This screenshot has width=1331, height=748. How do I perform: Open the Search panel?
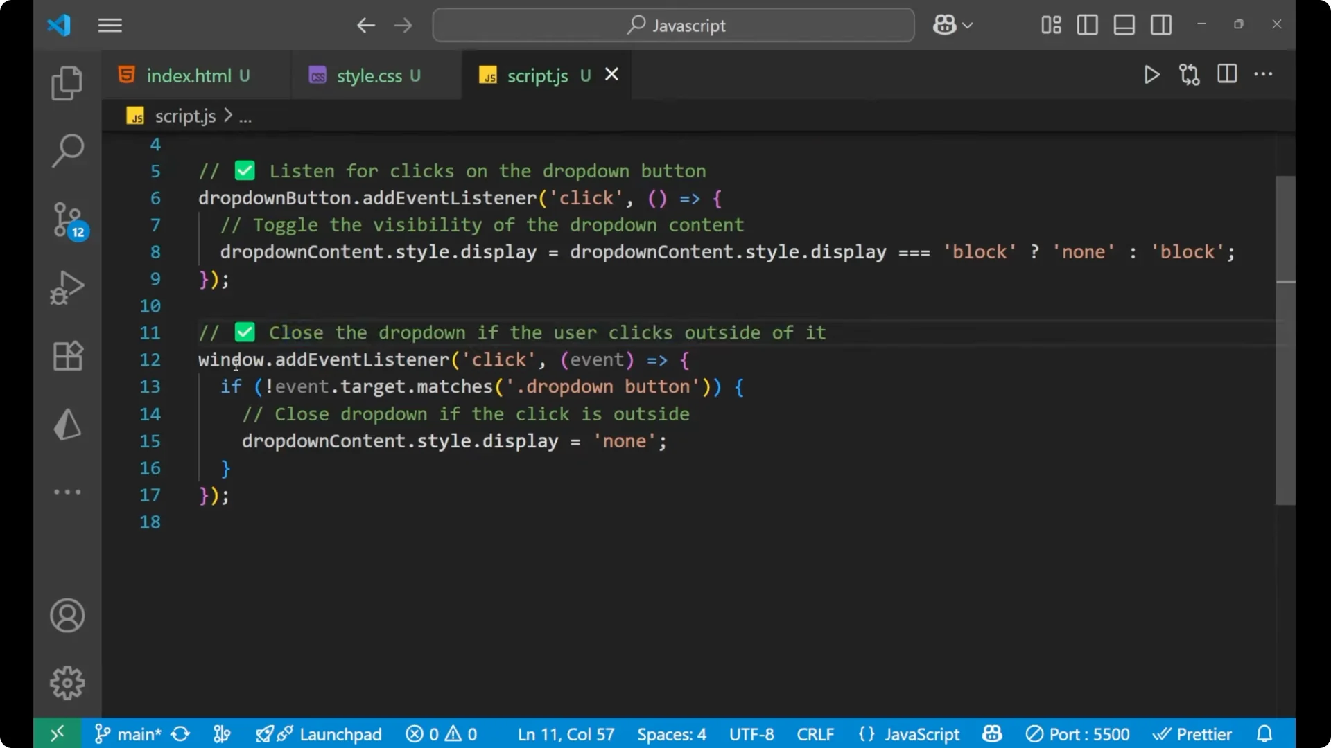click(67, 150)
